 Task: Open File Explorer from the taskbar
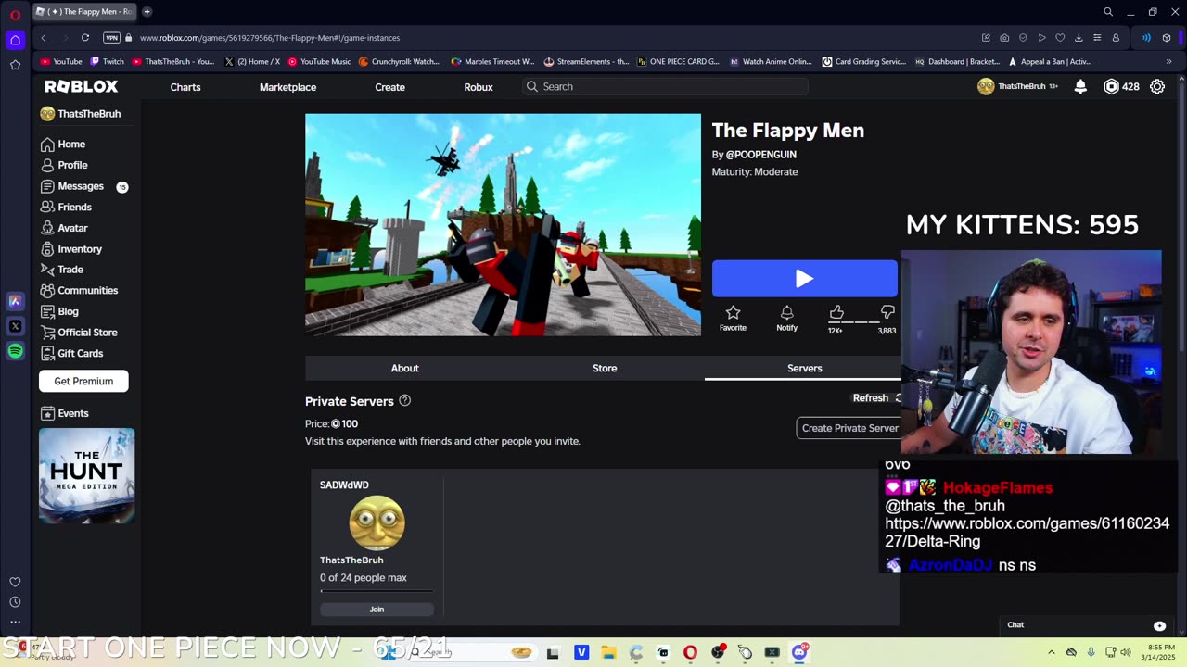click(608, 652)
